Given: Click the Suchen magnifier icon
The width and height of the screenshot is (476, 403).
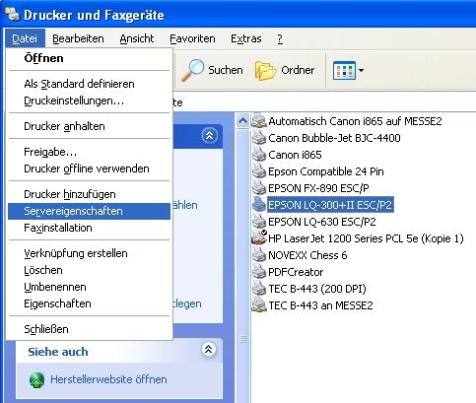Looking at the screenshot, I should click(x=192, y=70).
